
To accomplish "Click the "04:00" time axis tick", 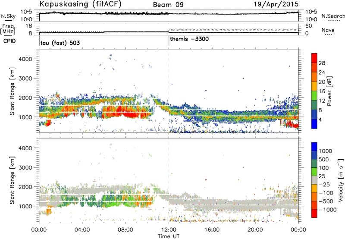I will coord(82,230).
